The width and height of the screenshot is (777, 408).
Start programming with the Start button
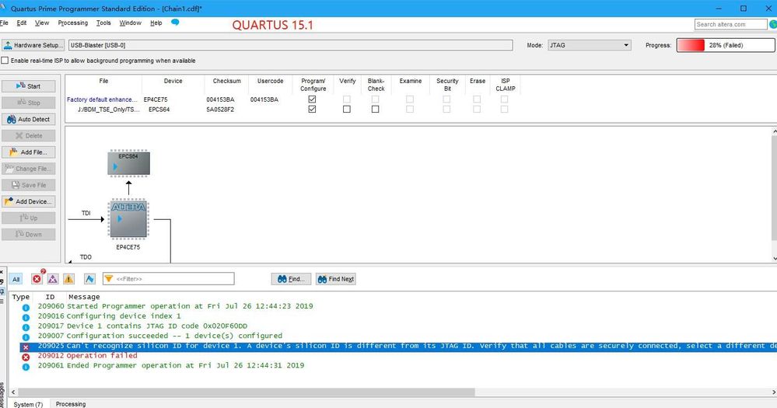28,86
